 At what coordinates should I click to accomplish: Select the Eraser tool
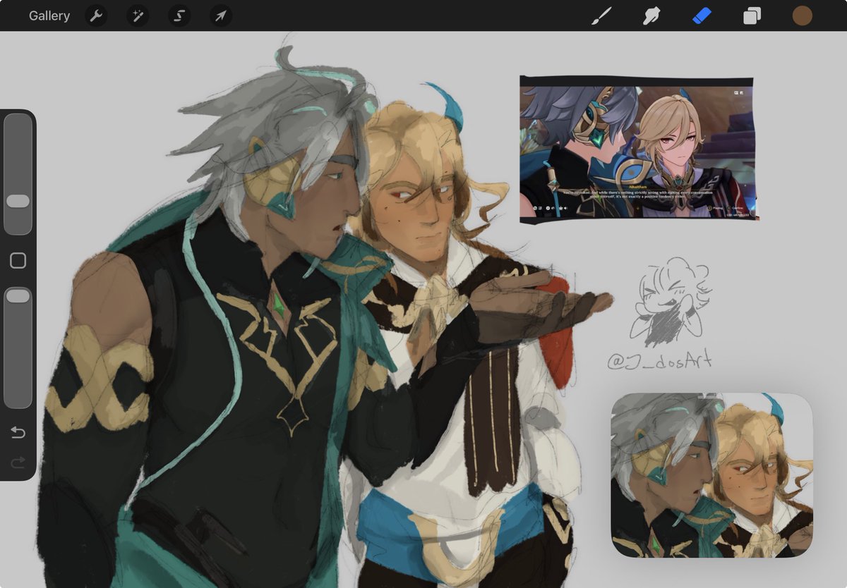tap(702, 16)
